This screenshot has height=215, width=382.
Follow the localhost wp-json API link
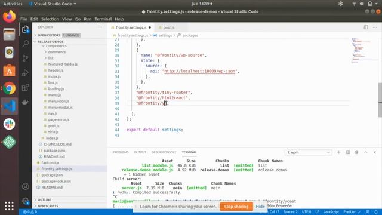click(200, 71)
